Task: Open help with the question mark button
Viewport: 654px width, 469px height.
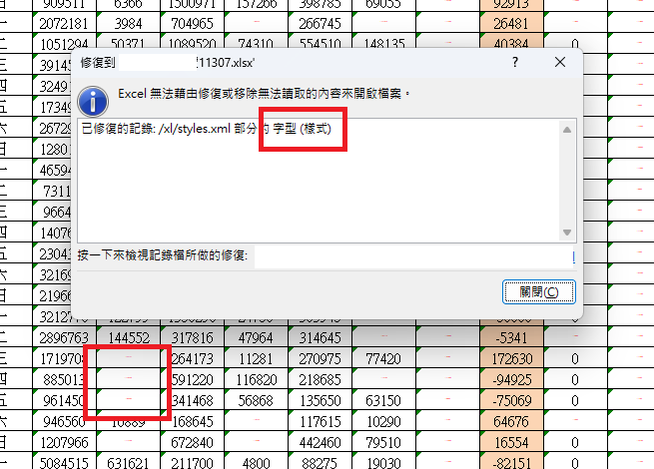Action: point(515,62)
